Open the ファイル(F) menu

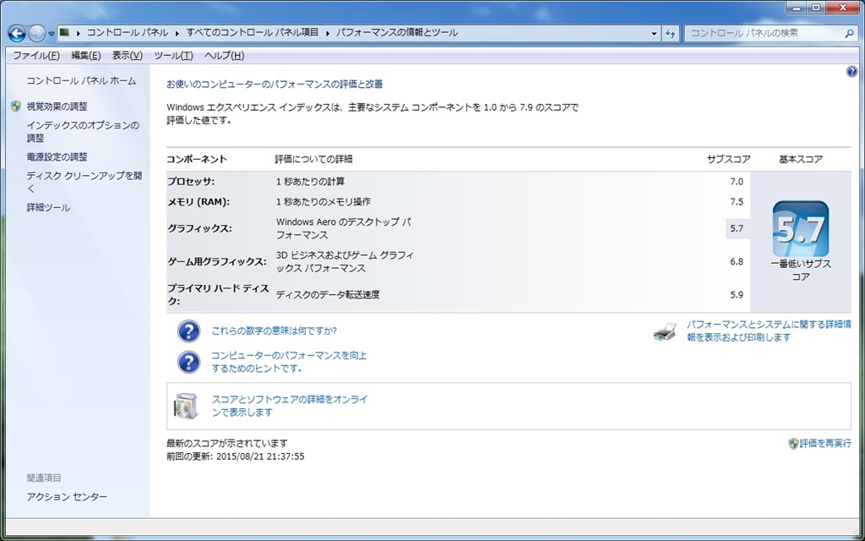35,55
